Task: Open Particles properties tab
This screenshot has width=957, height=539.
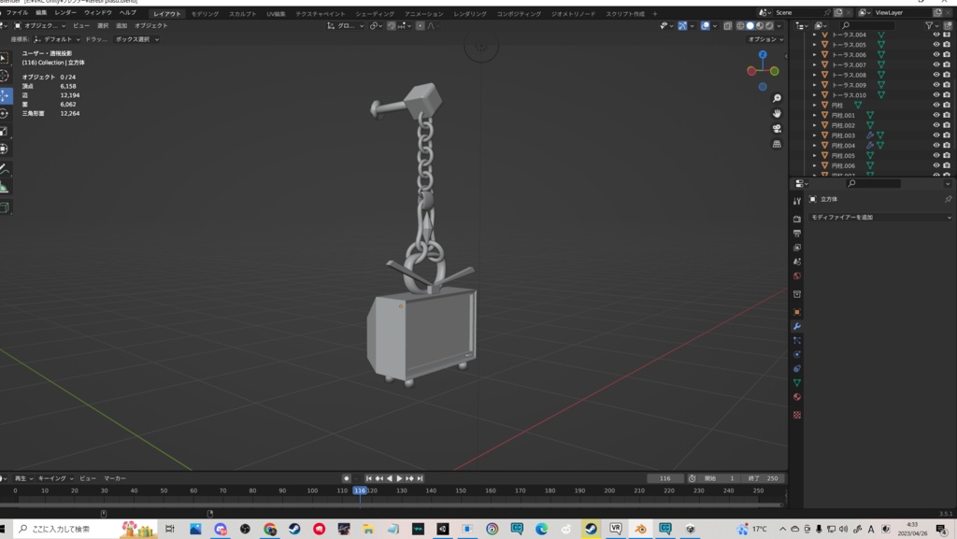Action: (x=796, y=340)
